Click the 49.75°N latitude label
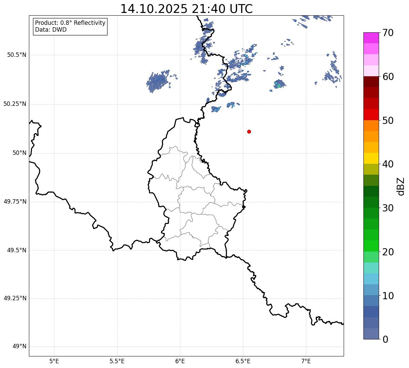Viewport: 409px width, 368px height. (15, 202)
